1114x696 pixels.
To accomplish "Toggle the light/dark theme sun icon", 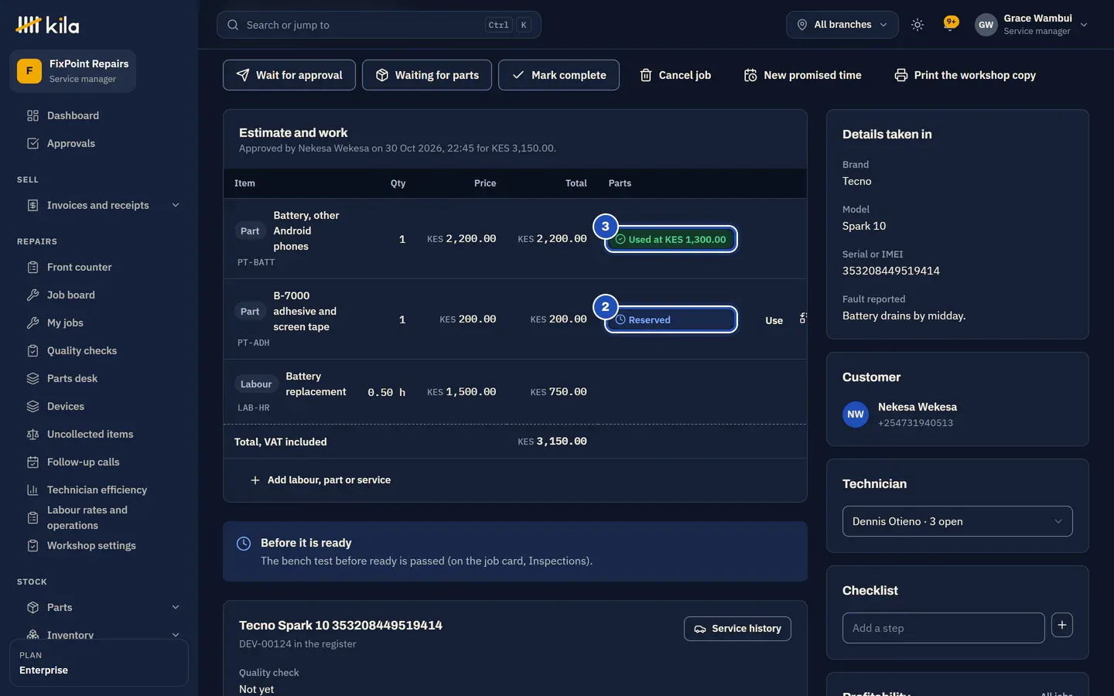I will pos(918,25).
